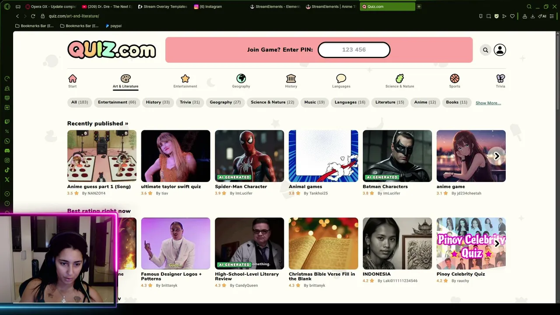The height and width of the screenshot is (315, 560).
Task: Open the browser downloads icon
Action: coord(532,16)
